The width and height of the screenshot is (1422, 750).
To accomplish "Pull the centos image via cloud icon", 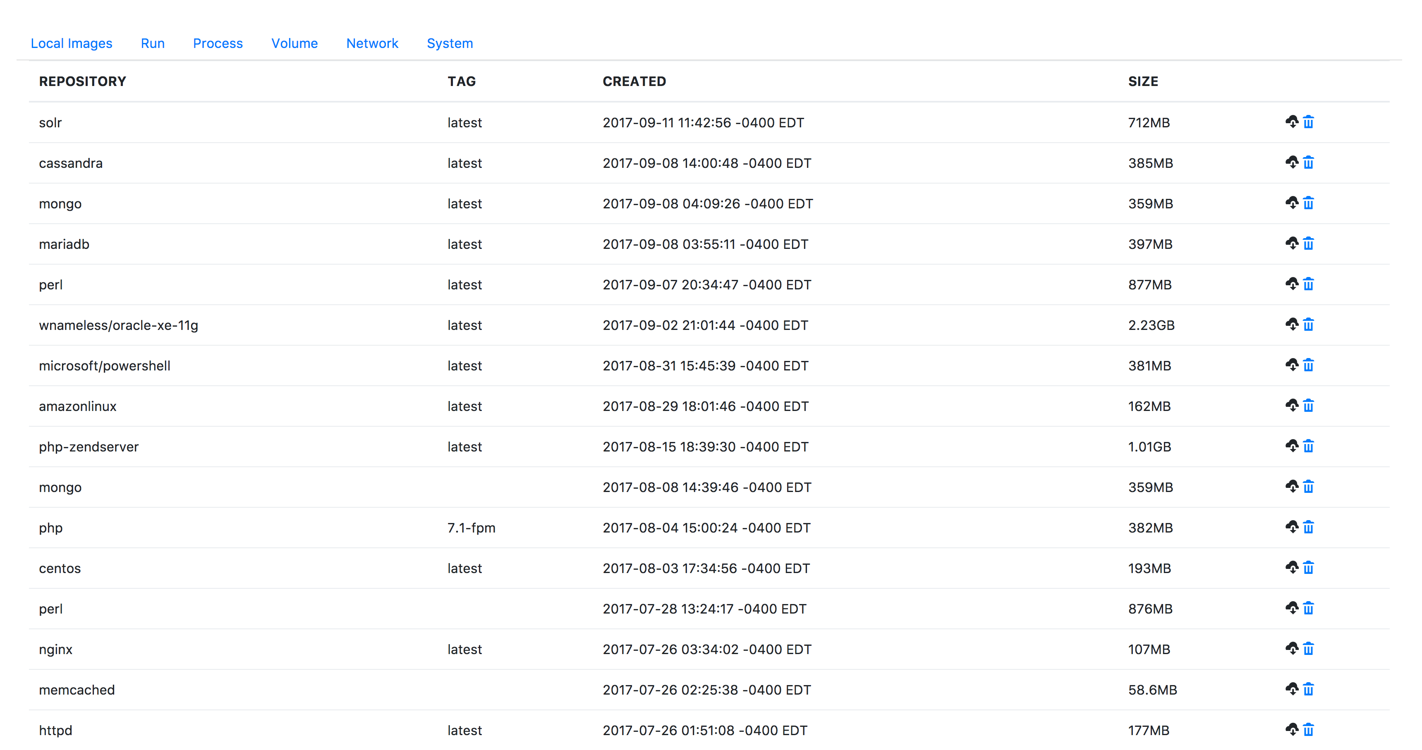I will pyautogui.click(x=1292, y=567).
